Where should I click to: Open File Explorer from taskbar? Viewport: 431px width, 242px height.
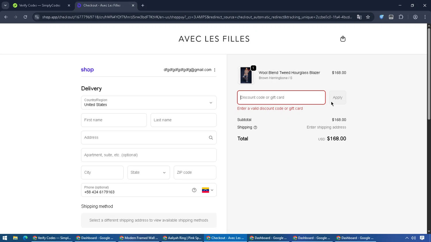click(15, 238)
